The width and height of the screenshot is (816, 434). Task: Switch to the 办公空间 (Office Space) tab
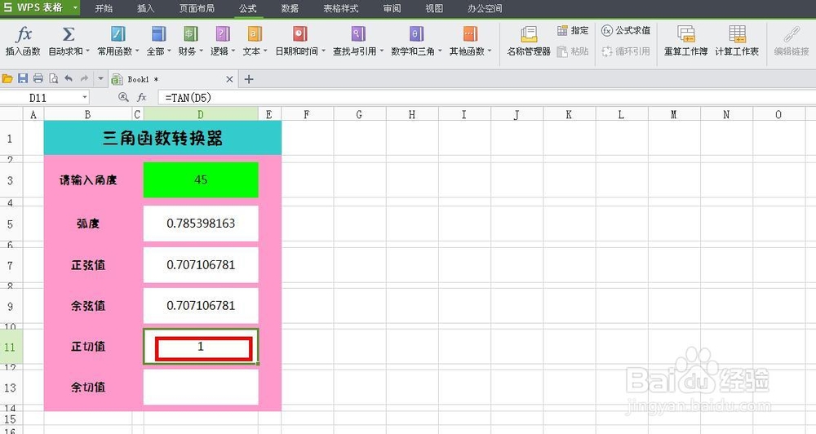[485, 8]
